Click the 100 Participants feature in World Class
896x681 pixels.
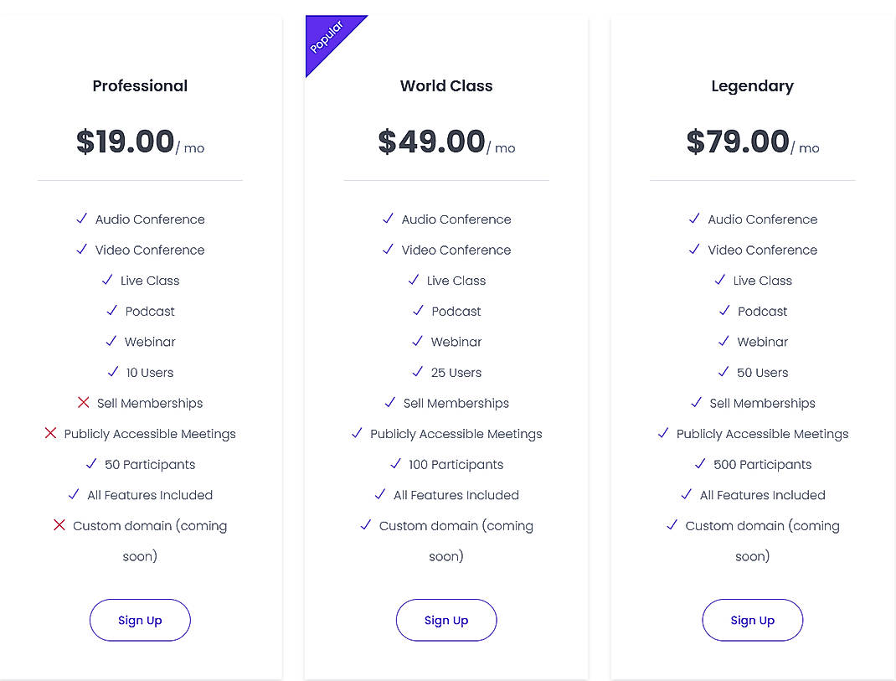456,464
